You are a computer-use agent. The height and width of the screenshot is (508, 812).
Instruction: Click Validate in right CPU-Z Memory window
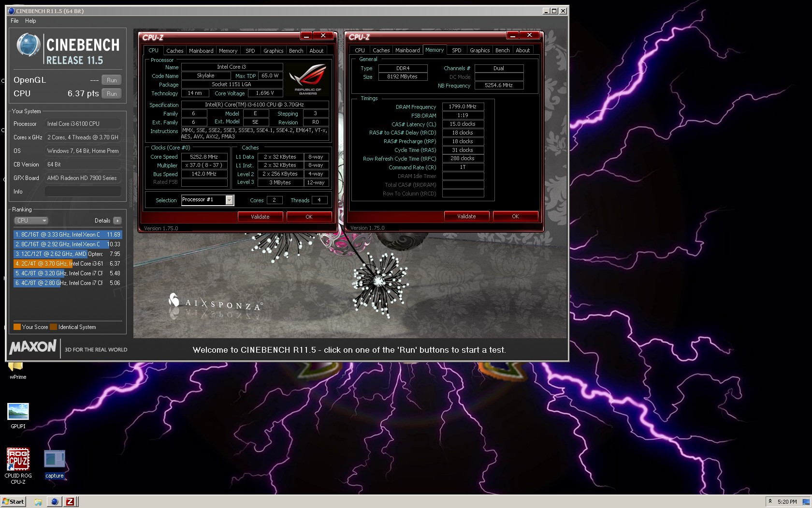point(466,216)
